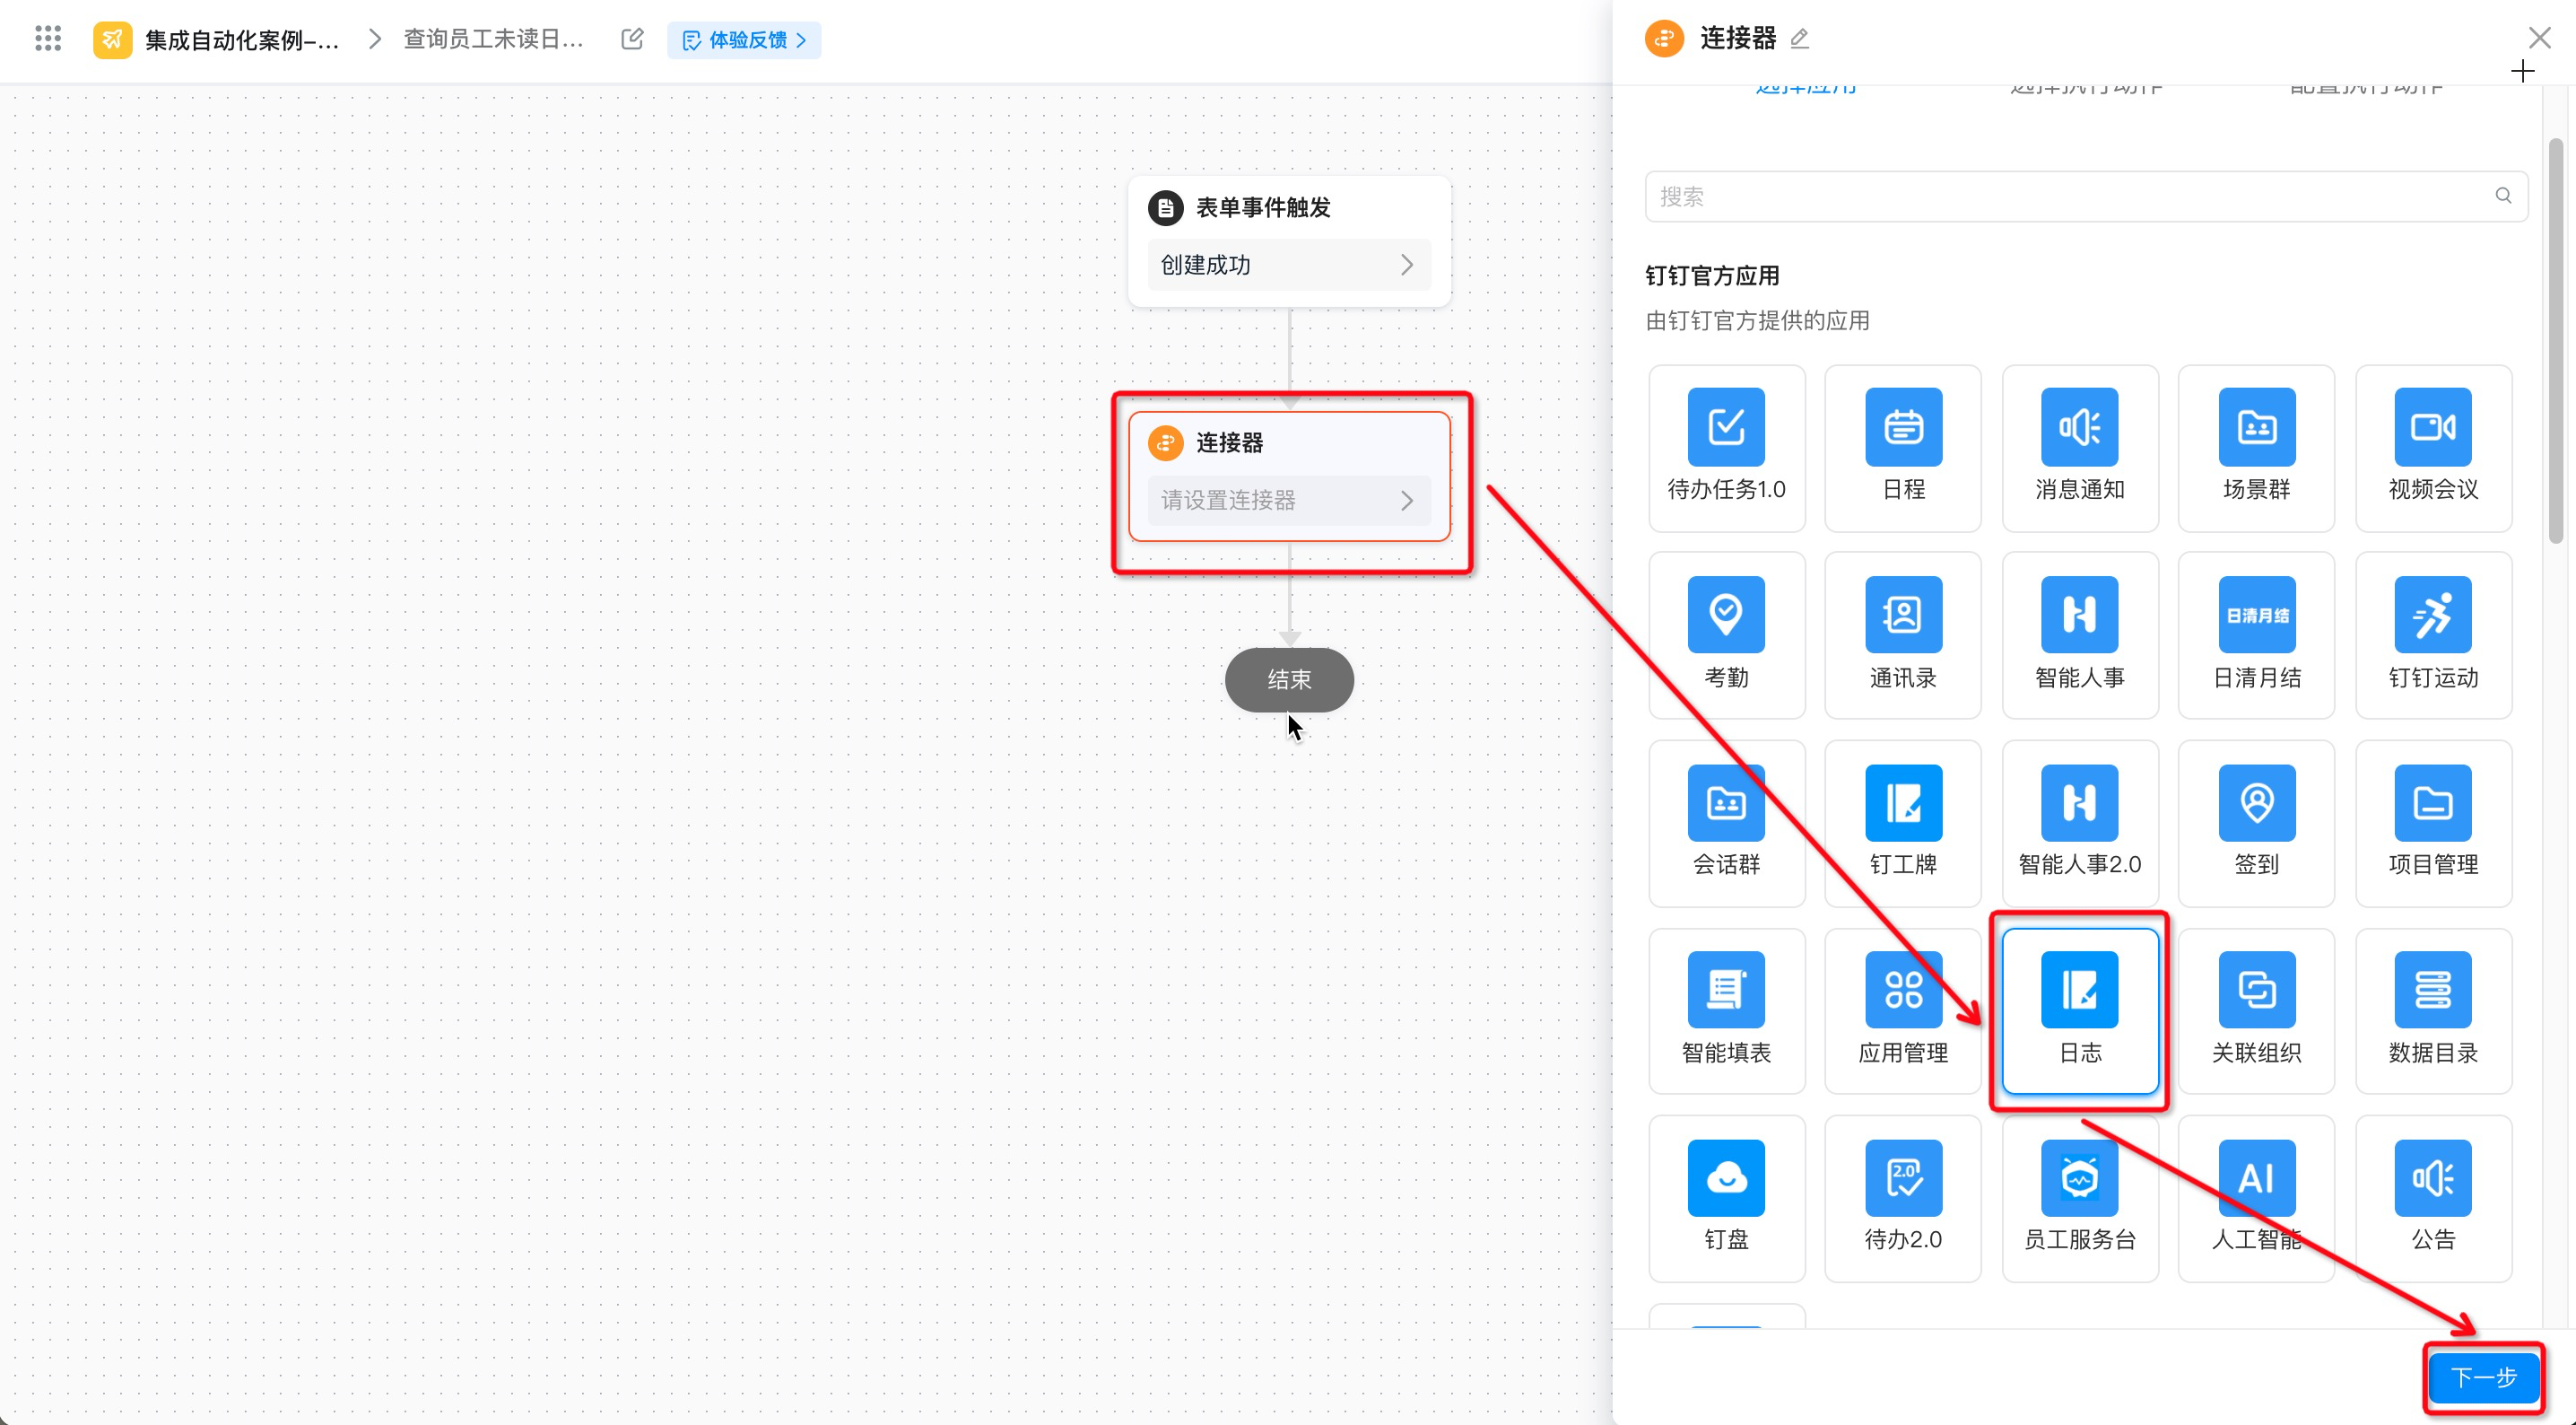Image resolution: width=2576 pixels, height=1425 pixels.
Task: Open the apps grid launcher icon
Action: coord(47,39)
